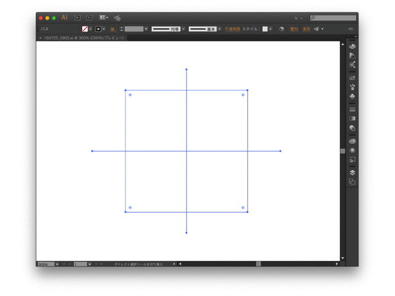This screenshot has width=395, height=296.
Task: Open the workspace switcher dropdown
Action: [x=299, y=18]
